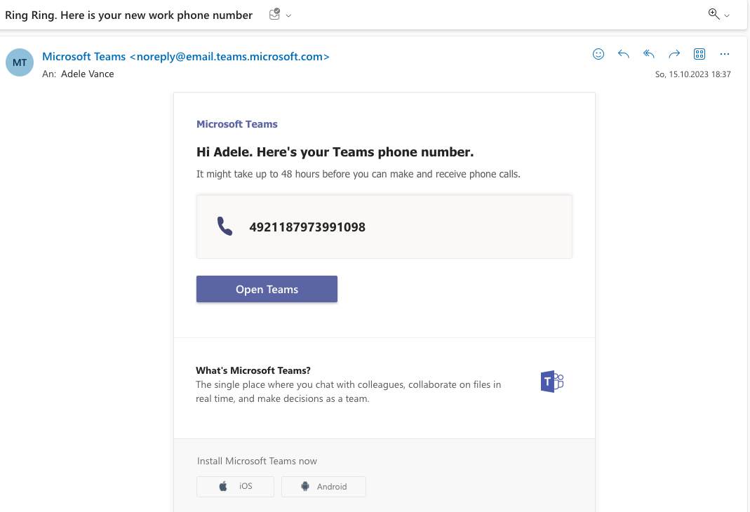Click the Open Teams button
Viewport: 750px width, 512px height.
(267, 289)
